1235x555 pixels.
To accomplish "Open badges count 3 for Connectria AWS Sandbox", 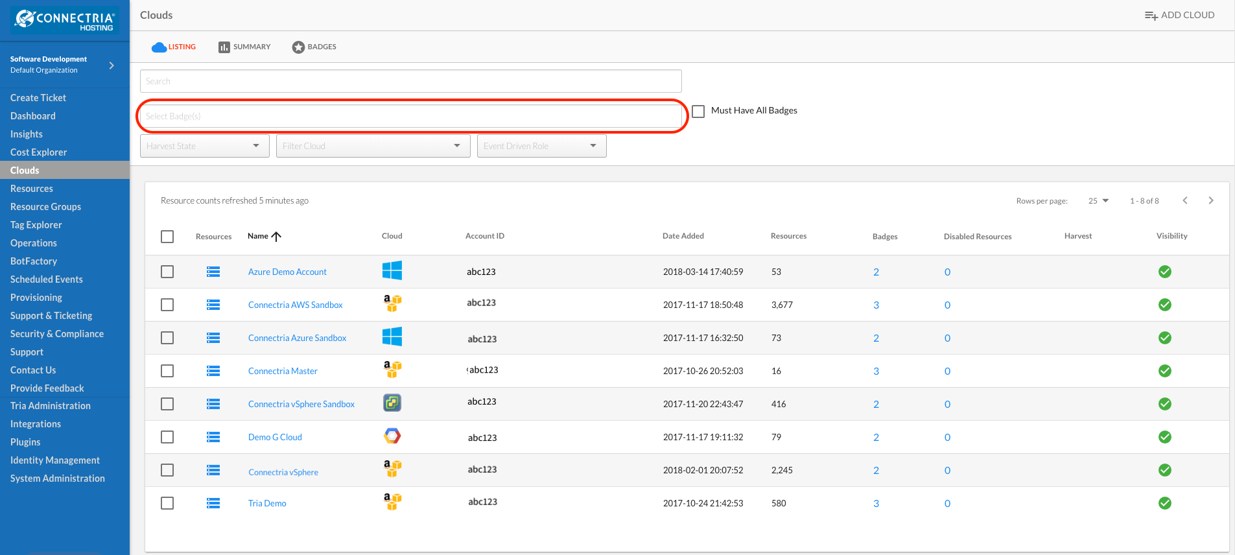I will pos(876,305).
